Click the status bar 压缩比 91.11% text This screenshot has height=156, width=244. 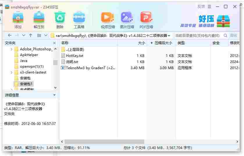(77, 148)
